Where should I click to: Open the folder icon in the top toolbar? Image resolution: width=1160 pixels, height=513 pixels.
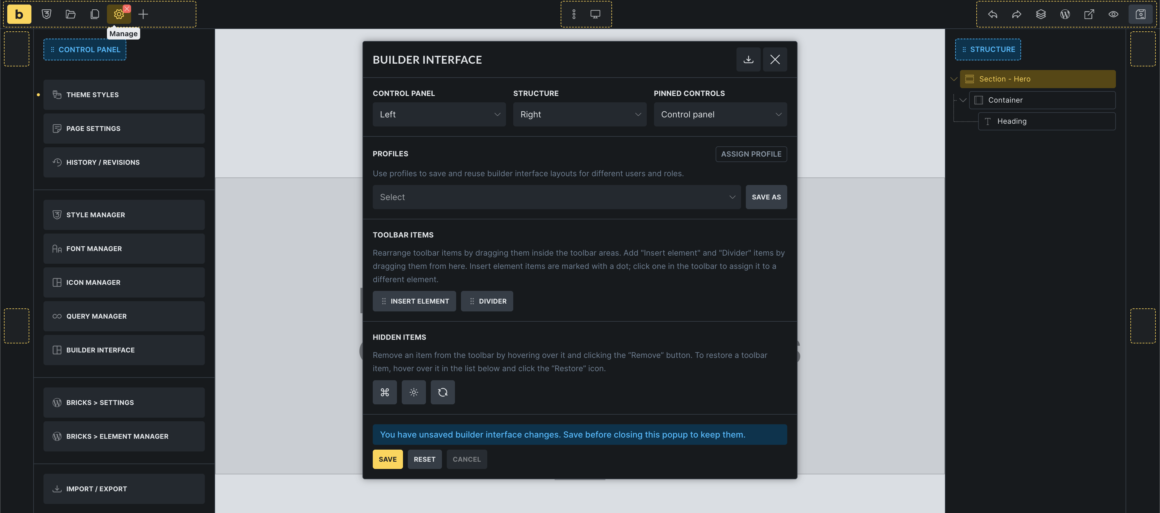coord(70,14)
